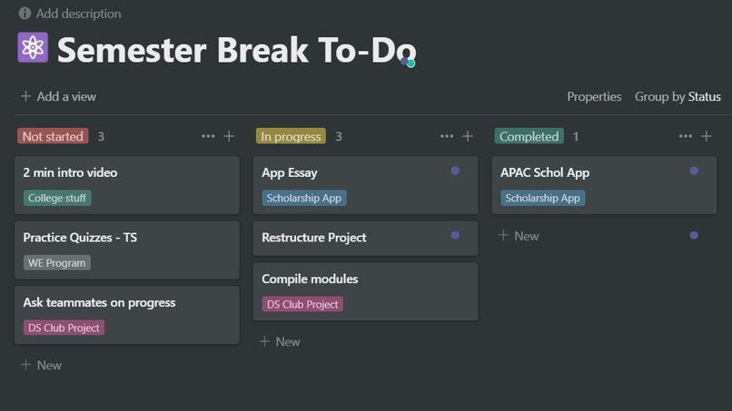Add a card with In progress plus icon
Image resolution: width=732 pixels, height=411 pixels.
(468, 136)
